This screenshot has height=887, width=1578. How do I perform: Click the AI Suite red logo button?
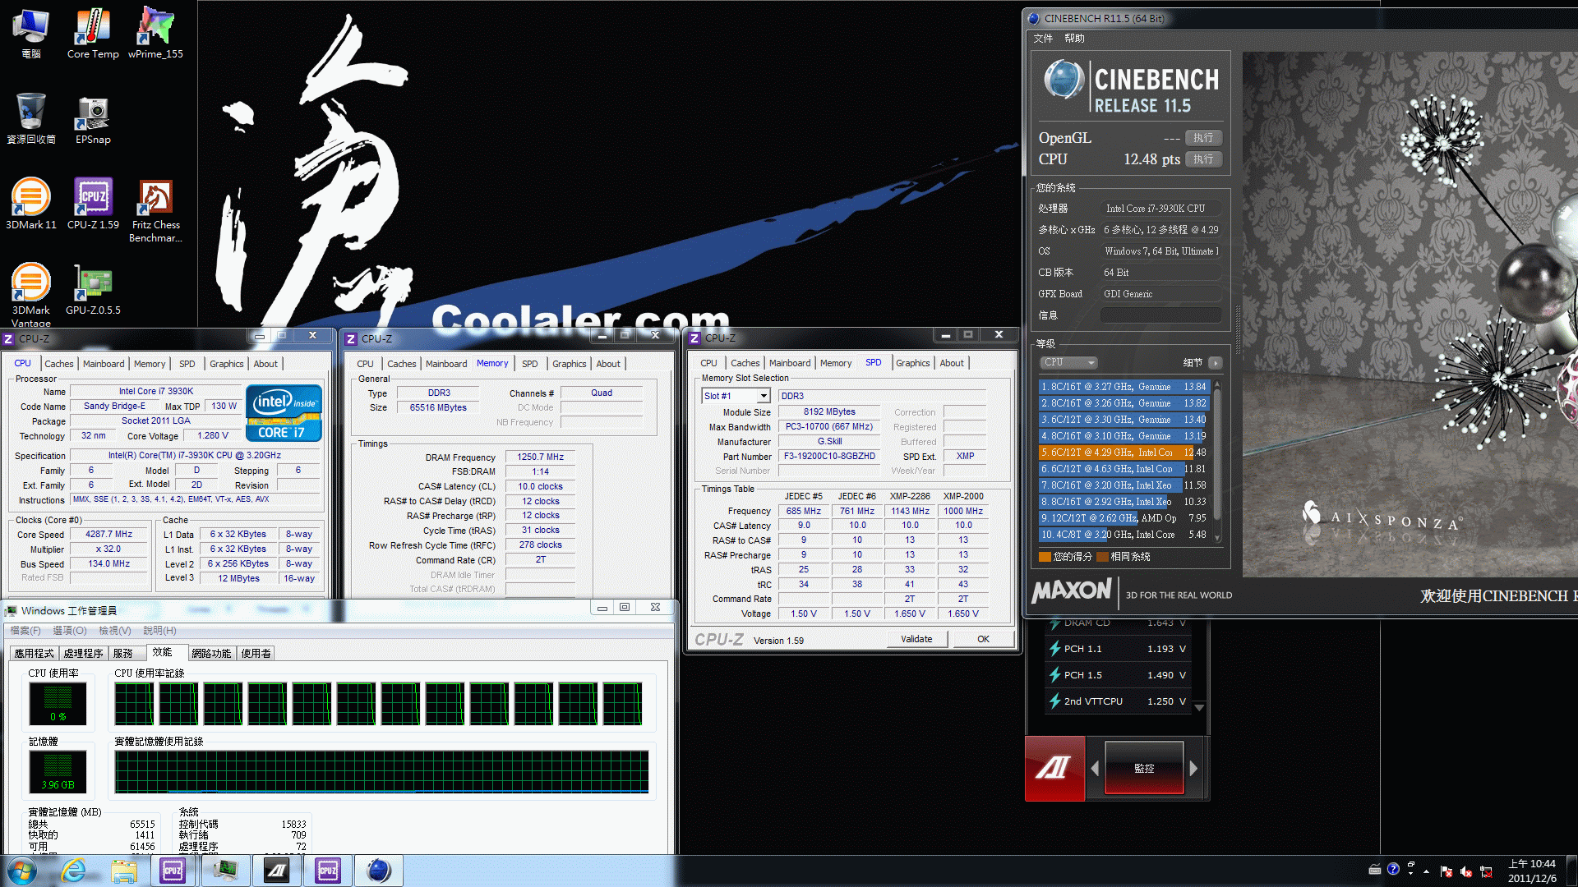point(1054,768)
